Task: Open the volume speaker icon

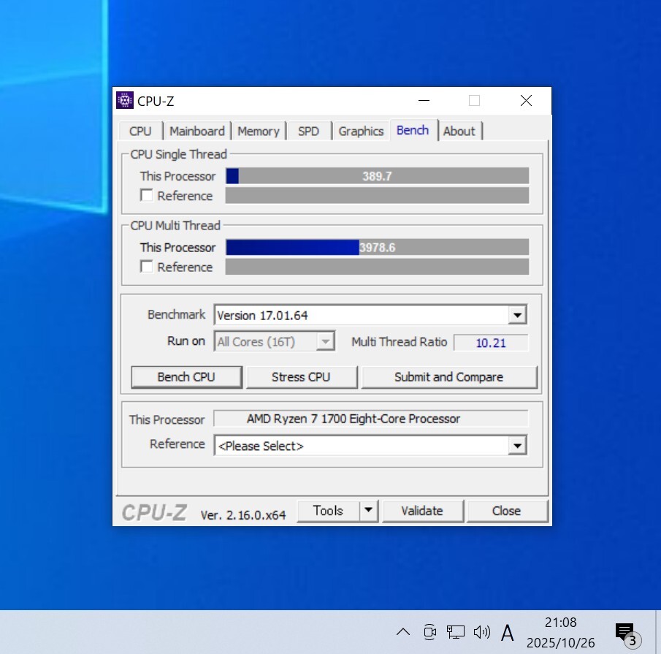Action: click(x=481, y=632)
